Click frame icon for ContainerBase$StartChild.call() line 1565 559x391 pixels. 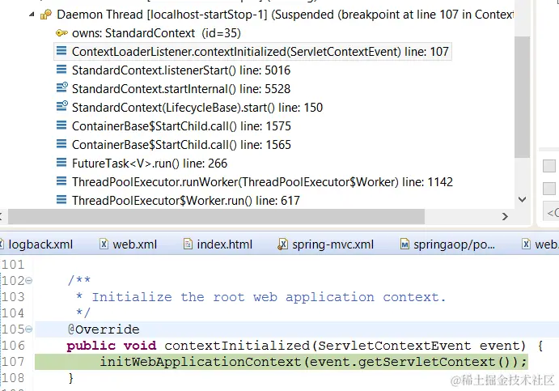point(61,144)
